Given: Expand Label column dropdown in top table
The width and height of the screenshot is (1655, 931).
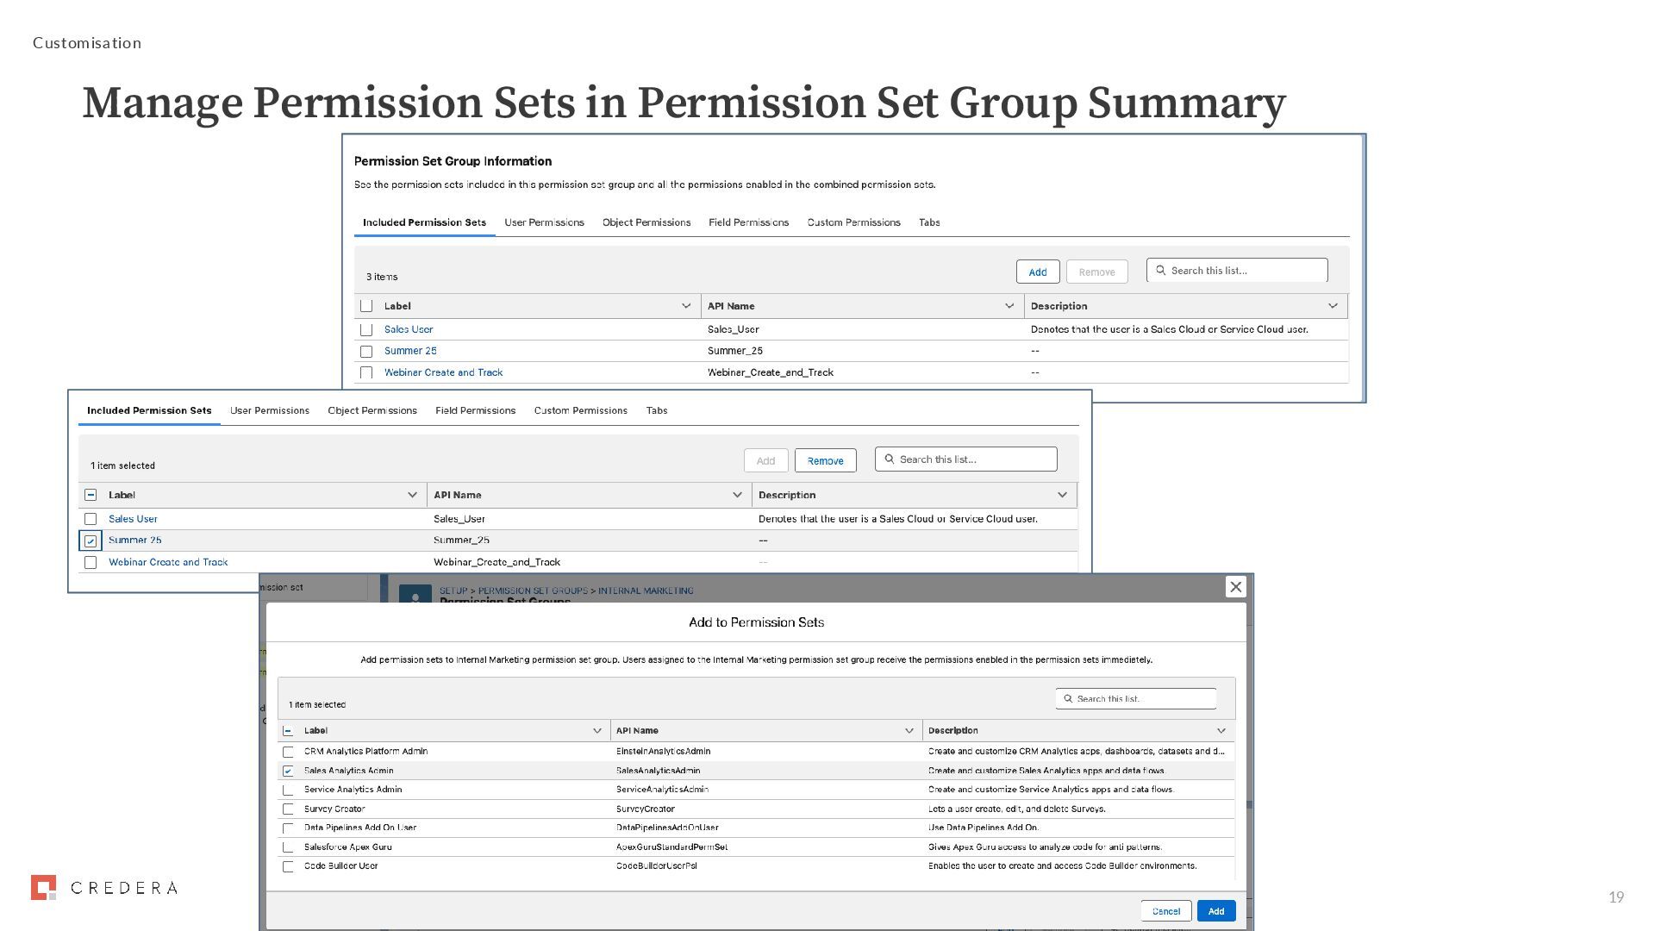Looking at the screenshot, I should tap(686, 306).
